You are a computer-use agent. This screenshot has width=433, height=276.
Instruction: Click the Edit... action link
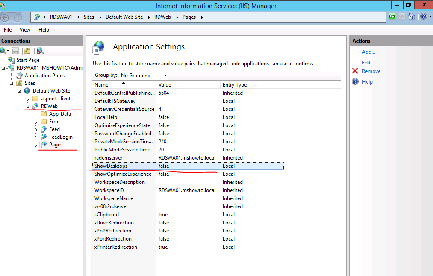tap(368, 63)
